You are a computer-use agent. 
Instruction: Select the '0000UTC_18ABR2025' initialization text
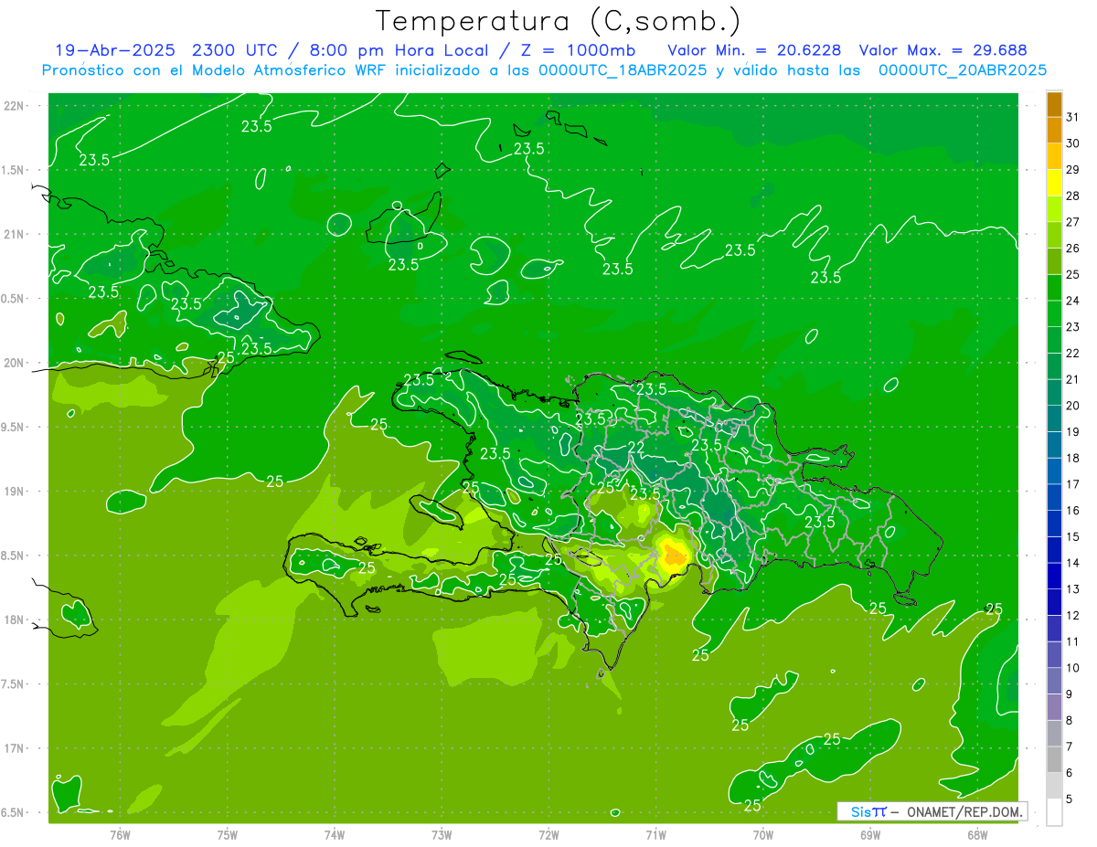pyautogui.click(x=622, y=70)
